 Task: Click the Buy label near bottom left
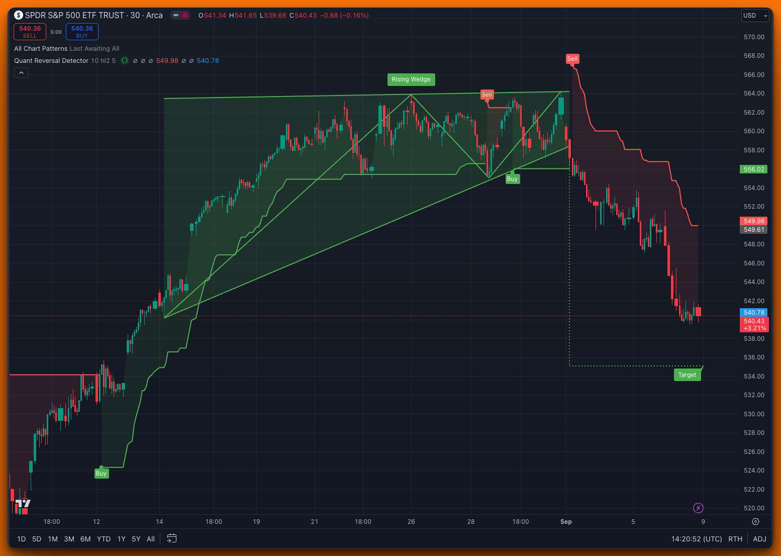pyautogui.click(x=101, y=474)
